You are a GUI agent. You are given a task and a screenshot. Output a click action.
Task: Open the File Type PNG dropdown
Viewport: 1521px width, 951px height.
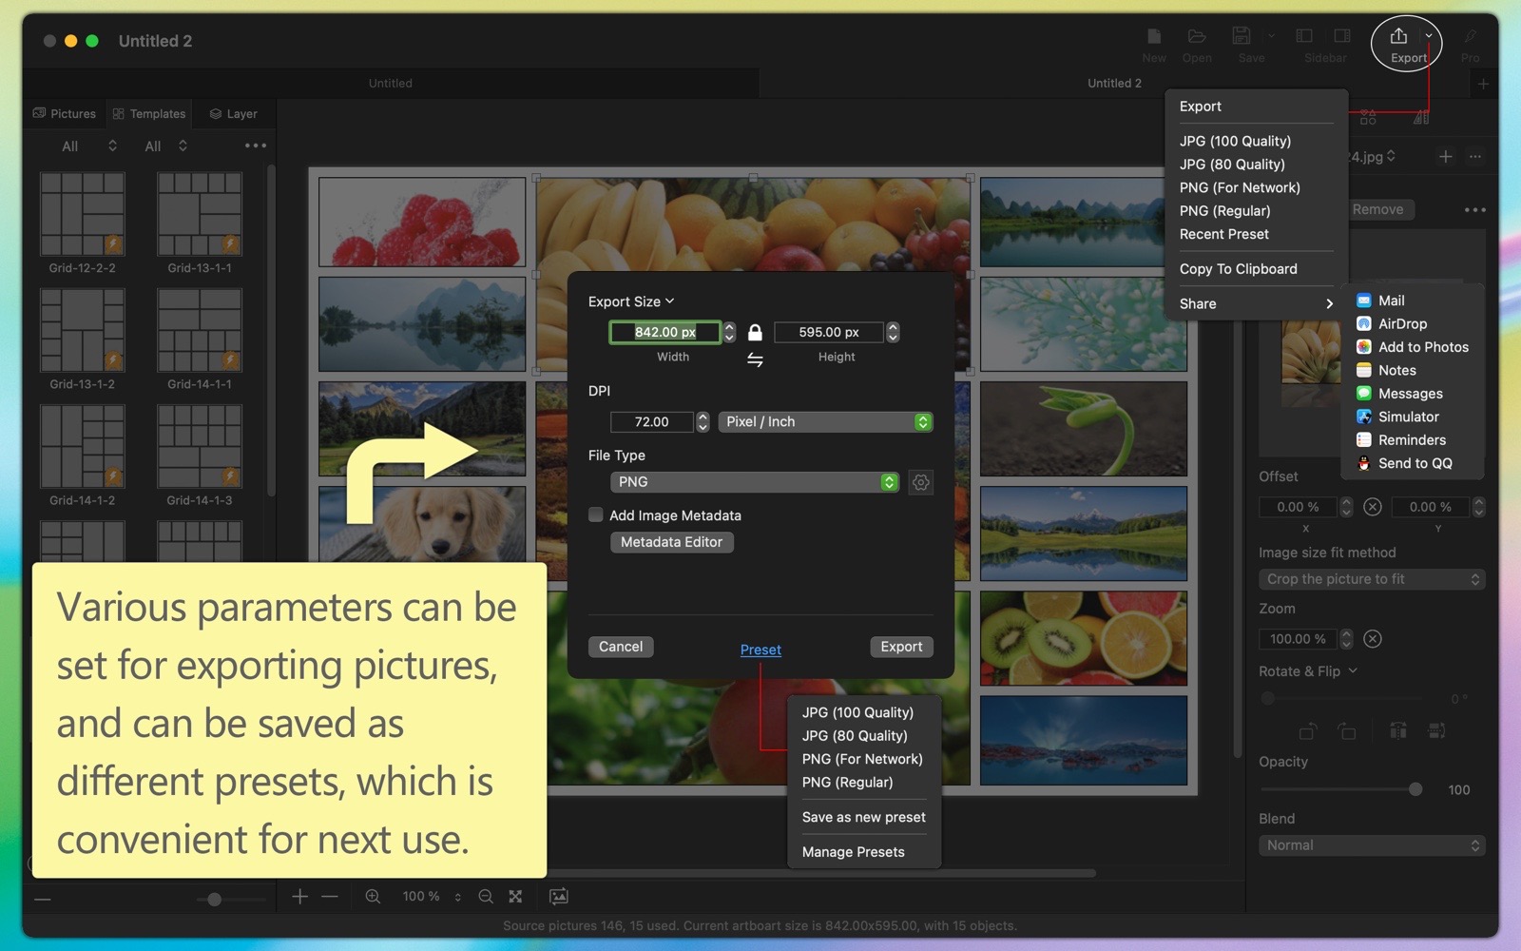pyautogui.click(x=755, y=482)
